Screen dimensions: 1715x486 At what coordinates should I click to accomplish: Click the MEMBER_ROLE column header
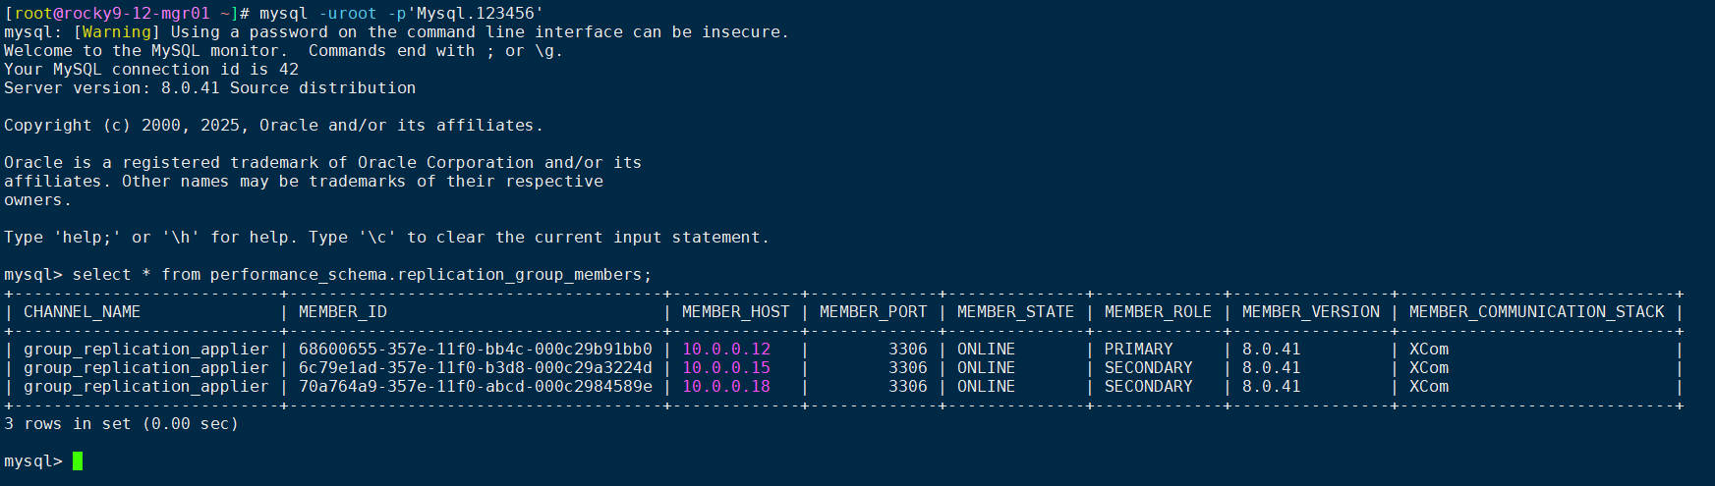(1158, 312)
